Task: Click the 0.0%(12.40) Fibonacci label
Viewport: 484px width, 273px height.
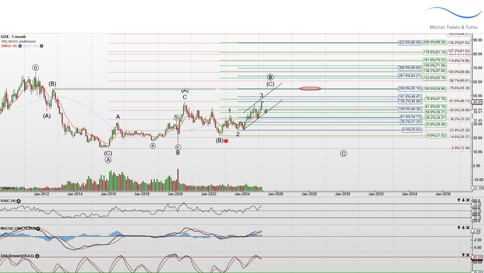Action: coord(461,149)
